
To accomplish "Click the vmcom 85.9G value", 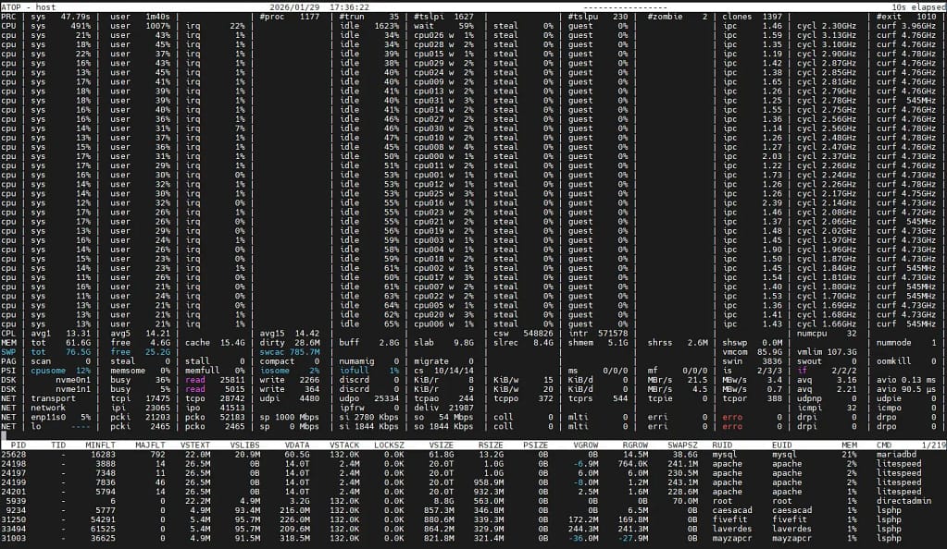I will tap(752, 352).
